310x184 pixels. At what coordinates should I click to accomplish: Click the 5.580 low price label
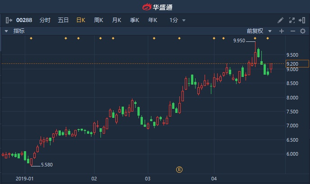(x=47, y=165)
